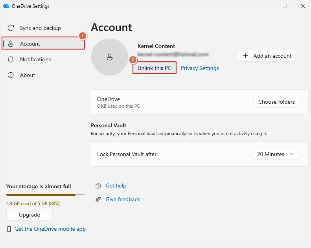The width and height of the screenshot is (311, 248).
Task: Click the Account person icon in sidebar
Action: pyautogui.click(x=11, y=44)
